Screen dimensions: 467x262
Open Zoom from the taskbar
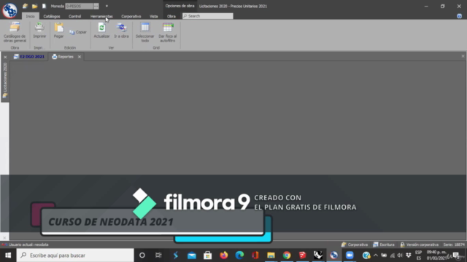[350, 255]
